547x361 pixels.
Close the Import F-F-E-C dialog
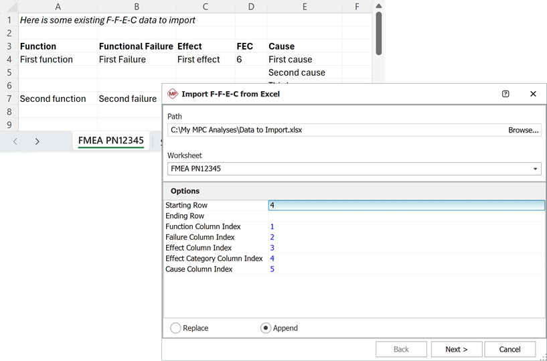click(x=533, y=94)
